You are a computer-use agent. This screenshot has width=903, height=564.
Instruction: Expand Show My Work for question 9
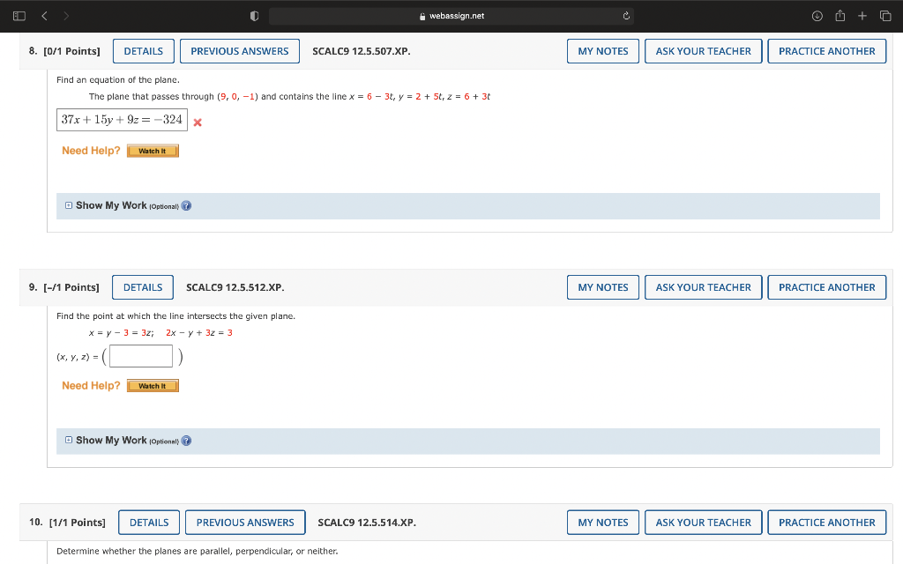point(69,441)
